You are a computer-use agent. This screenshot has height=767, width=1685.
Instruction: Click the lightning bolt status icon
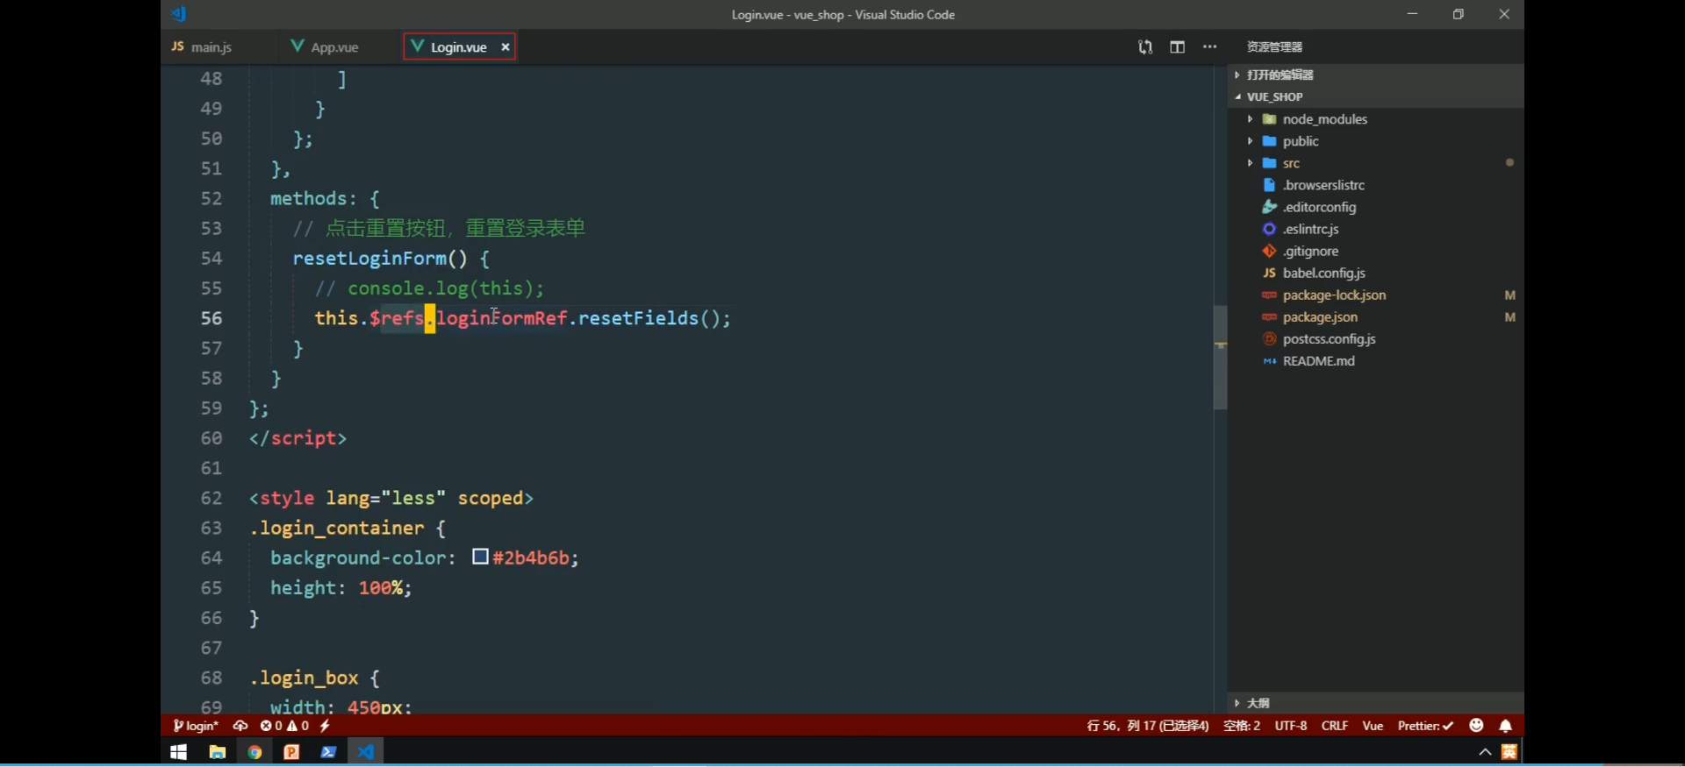tap(325, 726)
